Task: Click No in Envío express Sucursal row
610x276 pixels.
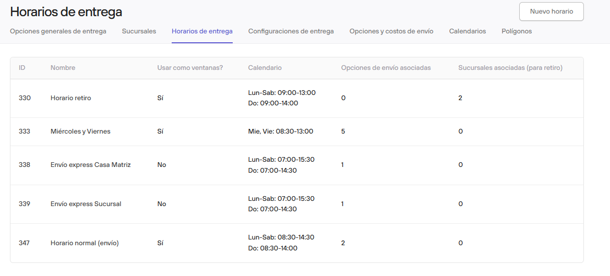Action: 161,203
